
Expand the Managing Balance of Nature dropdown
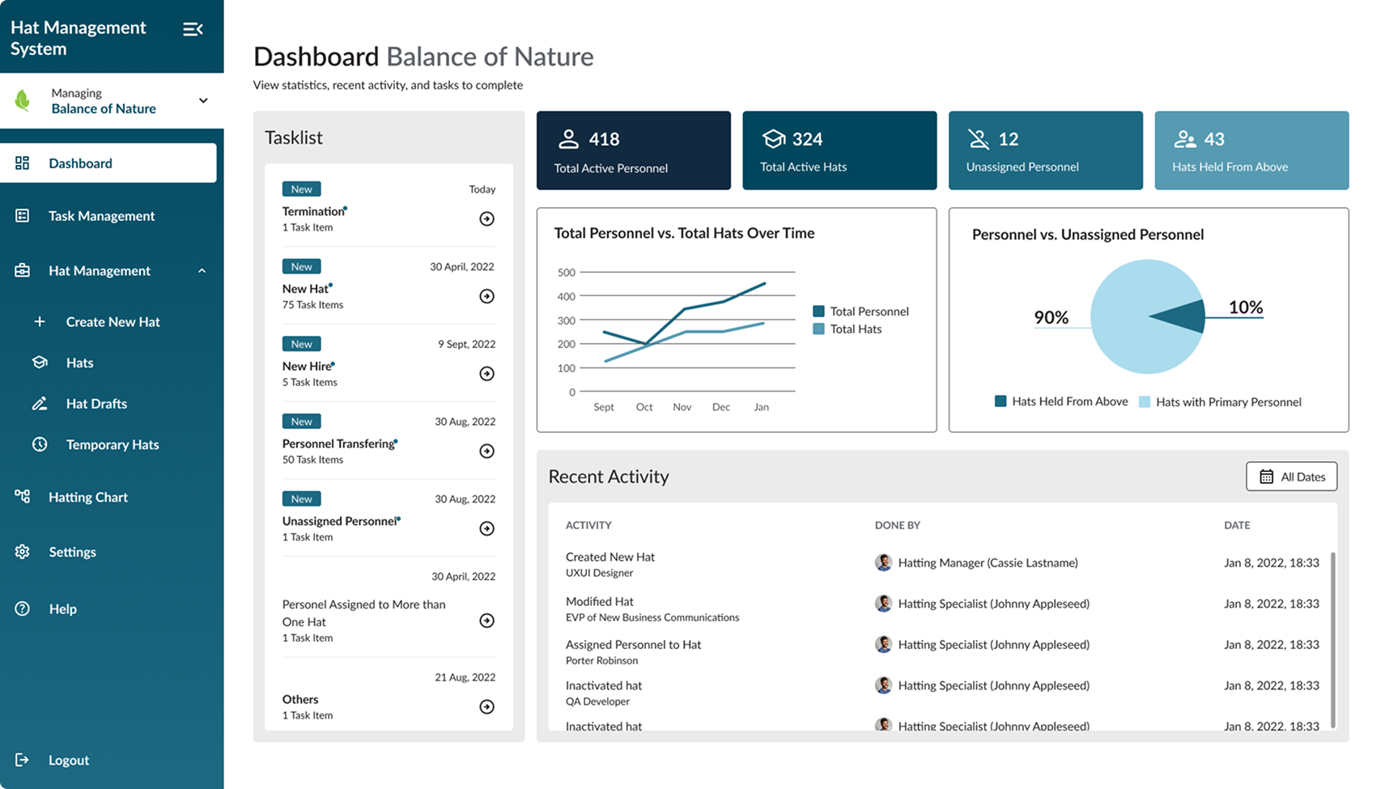tap(203, 100)
